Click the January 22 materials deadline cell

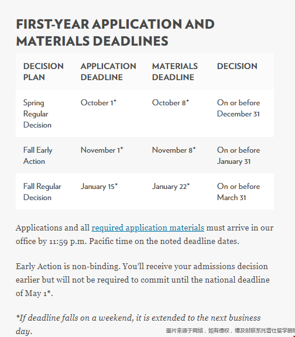point(171,186)
